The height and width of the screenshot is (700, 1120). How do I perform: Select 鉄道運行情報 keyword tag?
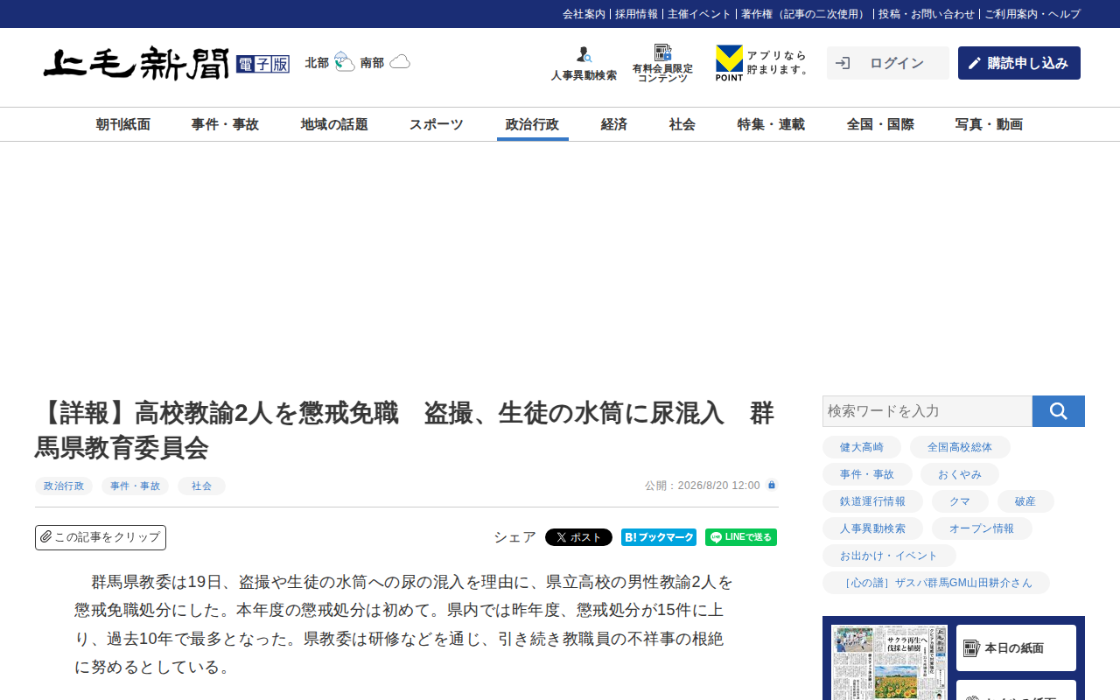[872, 501]
